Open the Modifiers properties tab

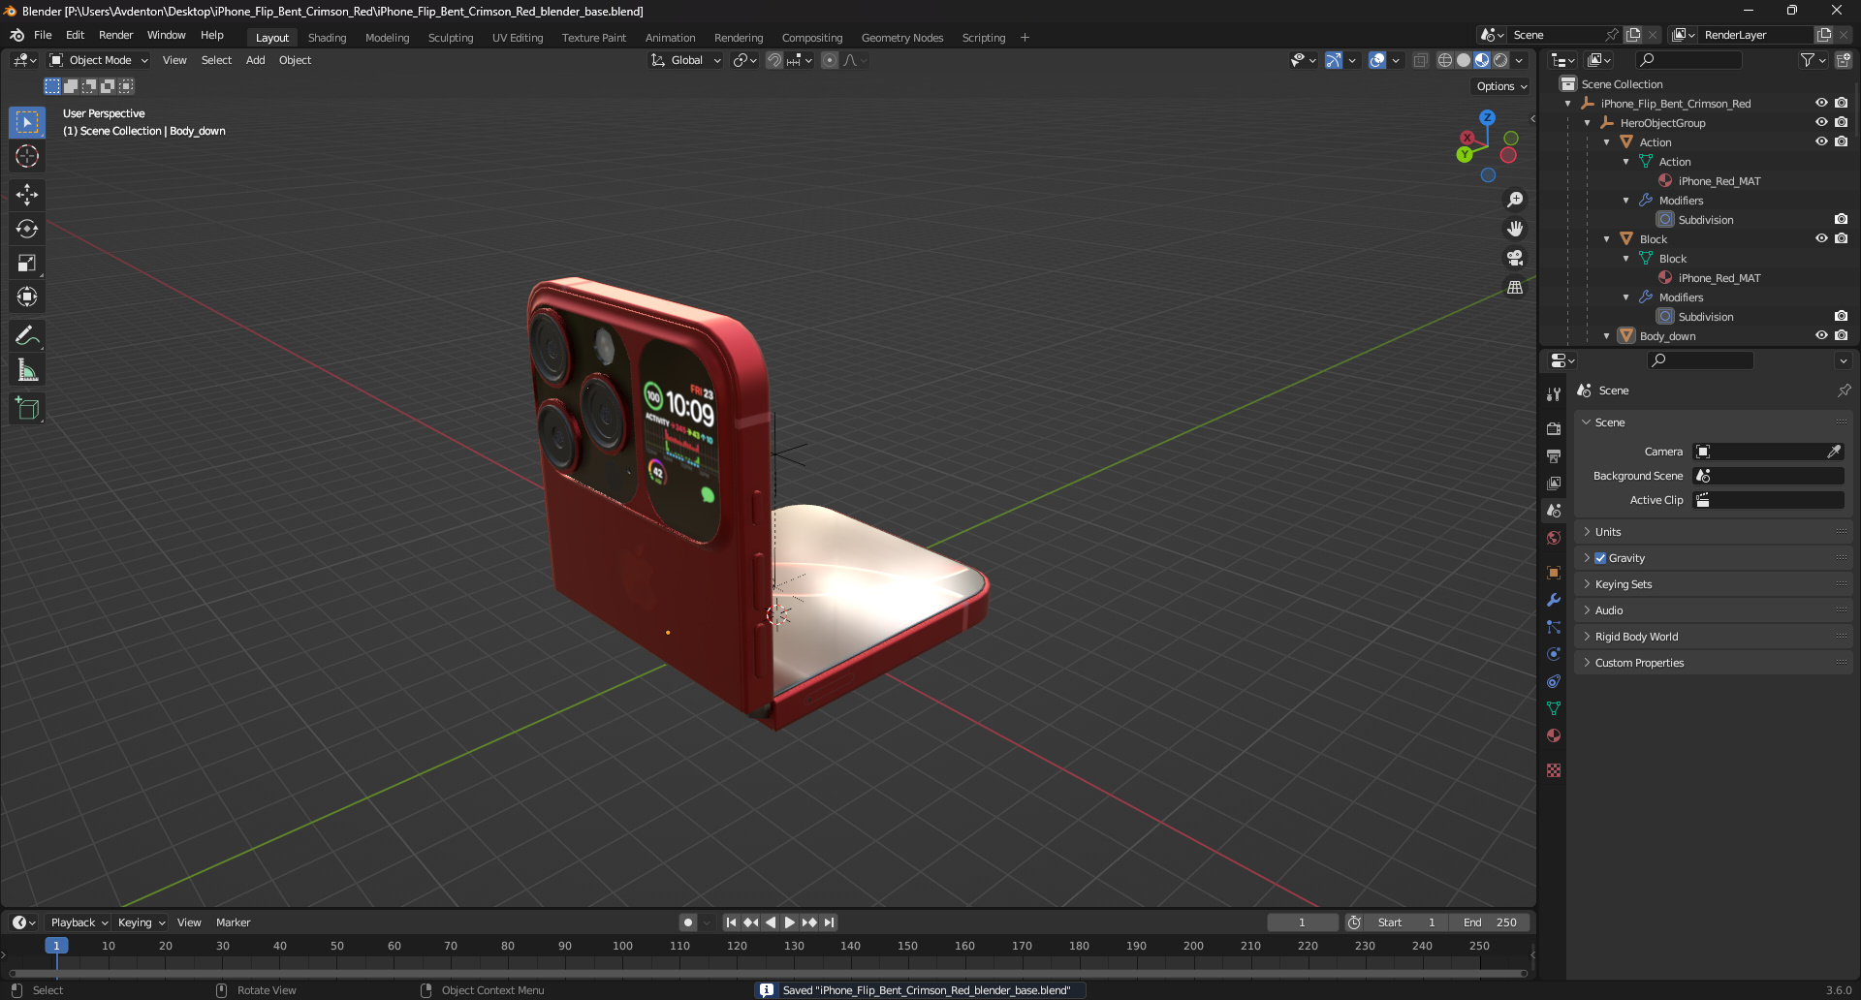point(1554,600)
